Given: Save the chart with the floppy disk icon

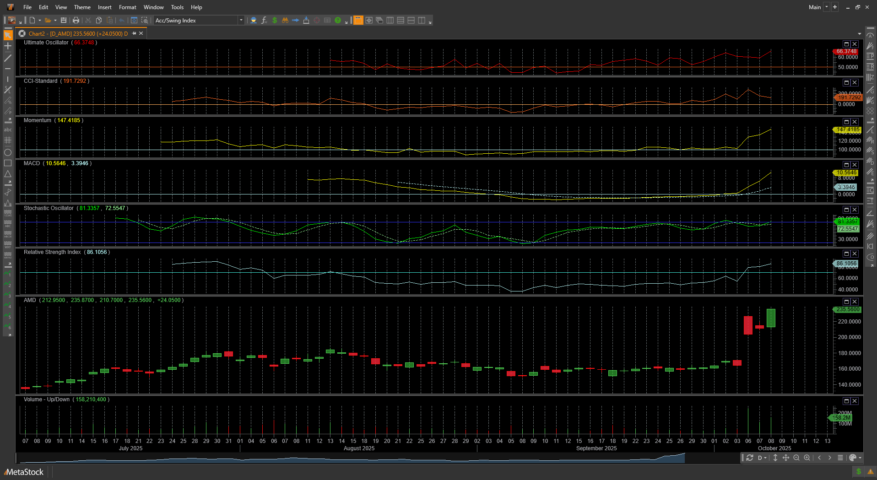Looking at the screenshot, I should pos(64,21).
